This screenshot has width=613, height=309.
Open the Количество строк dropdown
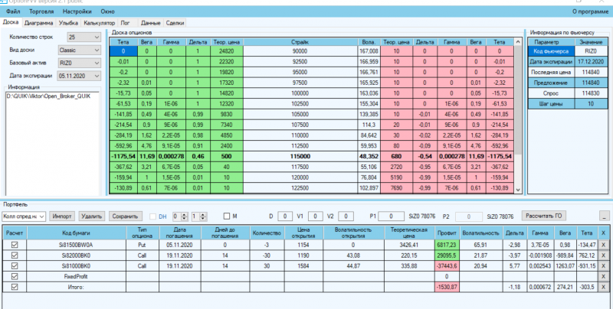84,37
